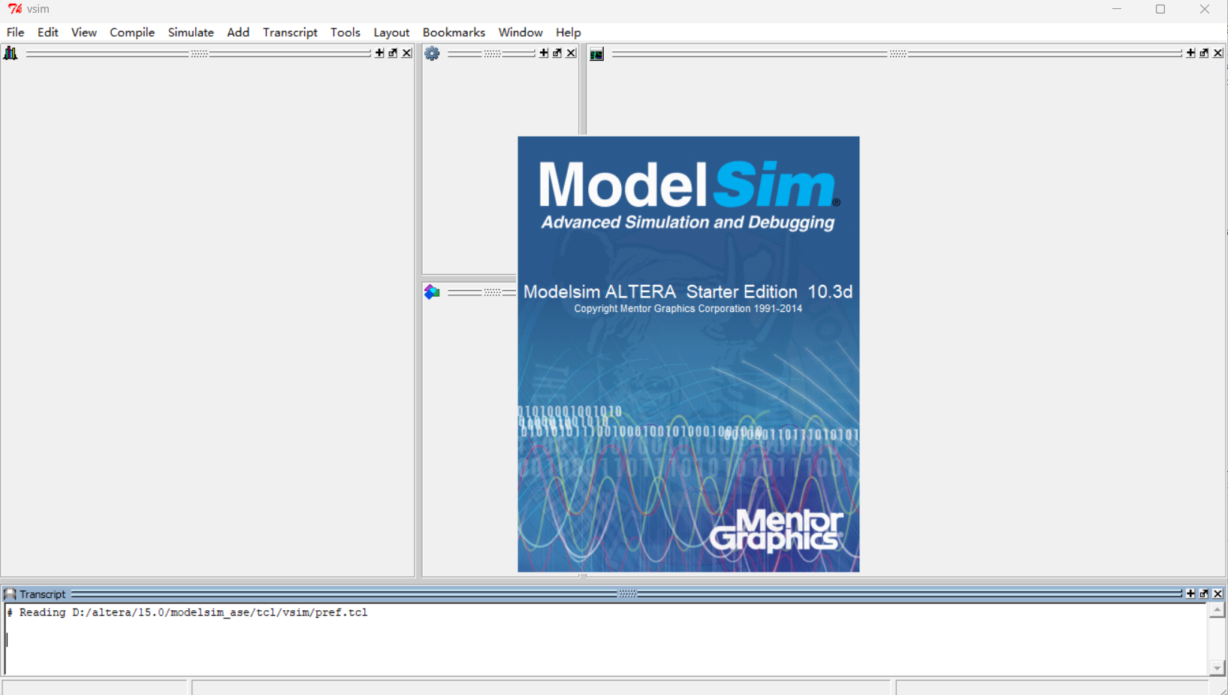Click the right pane header icon
The width and height of the screenshot is (1228, 695).
click(x=596, y=54)
